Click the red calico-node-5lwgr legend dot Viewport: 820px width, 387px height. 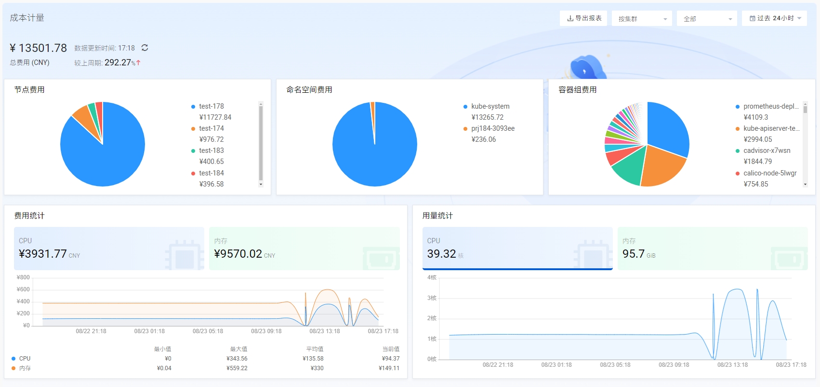[x=738, y=174]
